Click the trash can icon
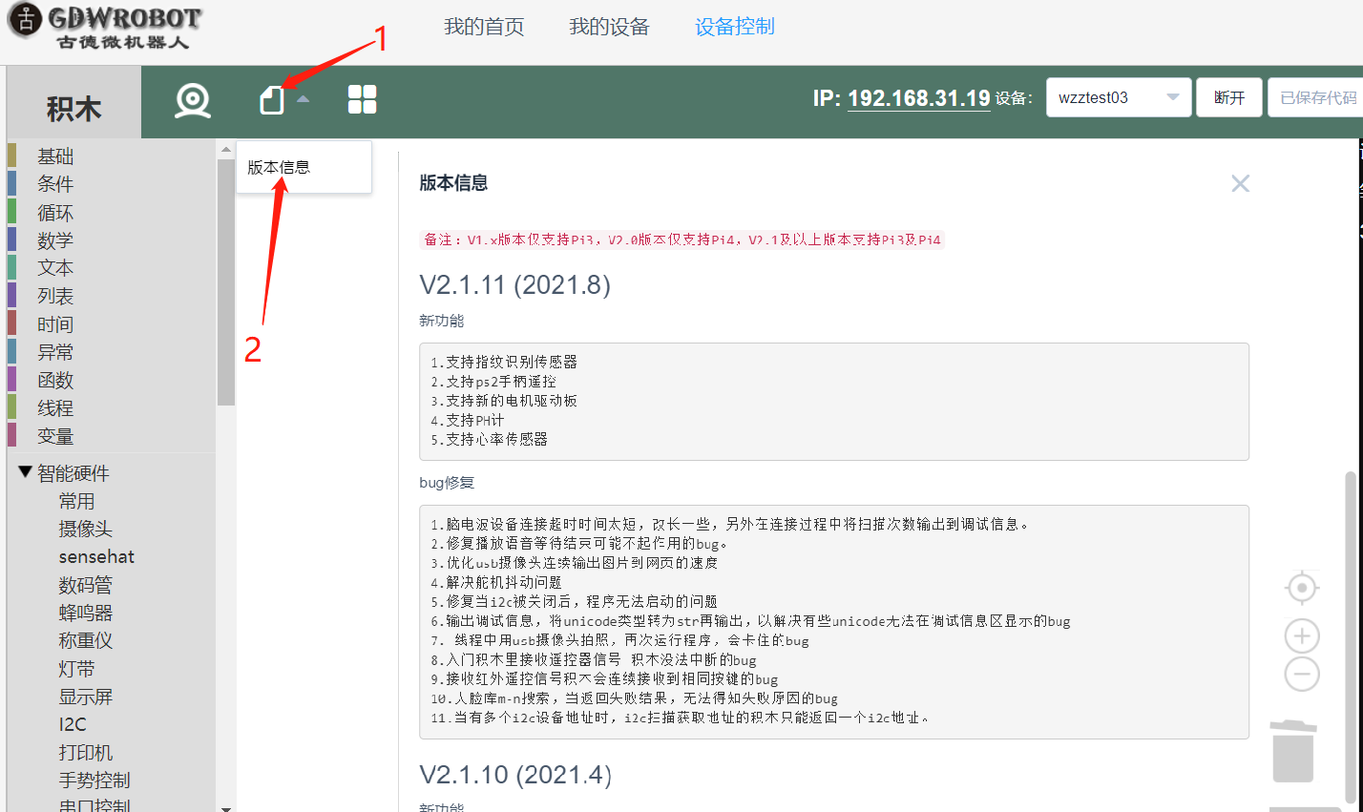 1293,751
